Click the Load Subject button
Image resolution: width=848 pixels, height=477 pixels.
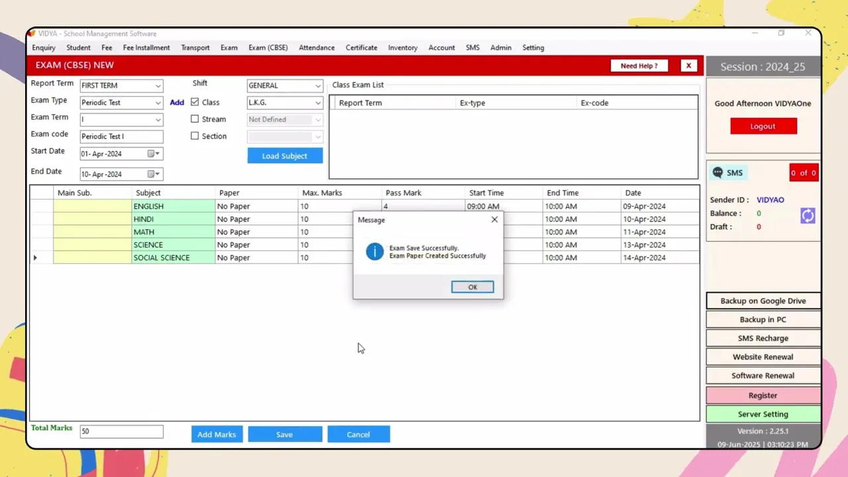(285, 156)
